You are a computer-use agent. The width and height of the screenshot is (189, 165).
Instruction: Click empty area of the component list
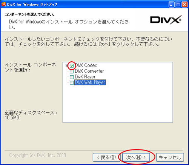tap(118, 103)
